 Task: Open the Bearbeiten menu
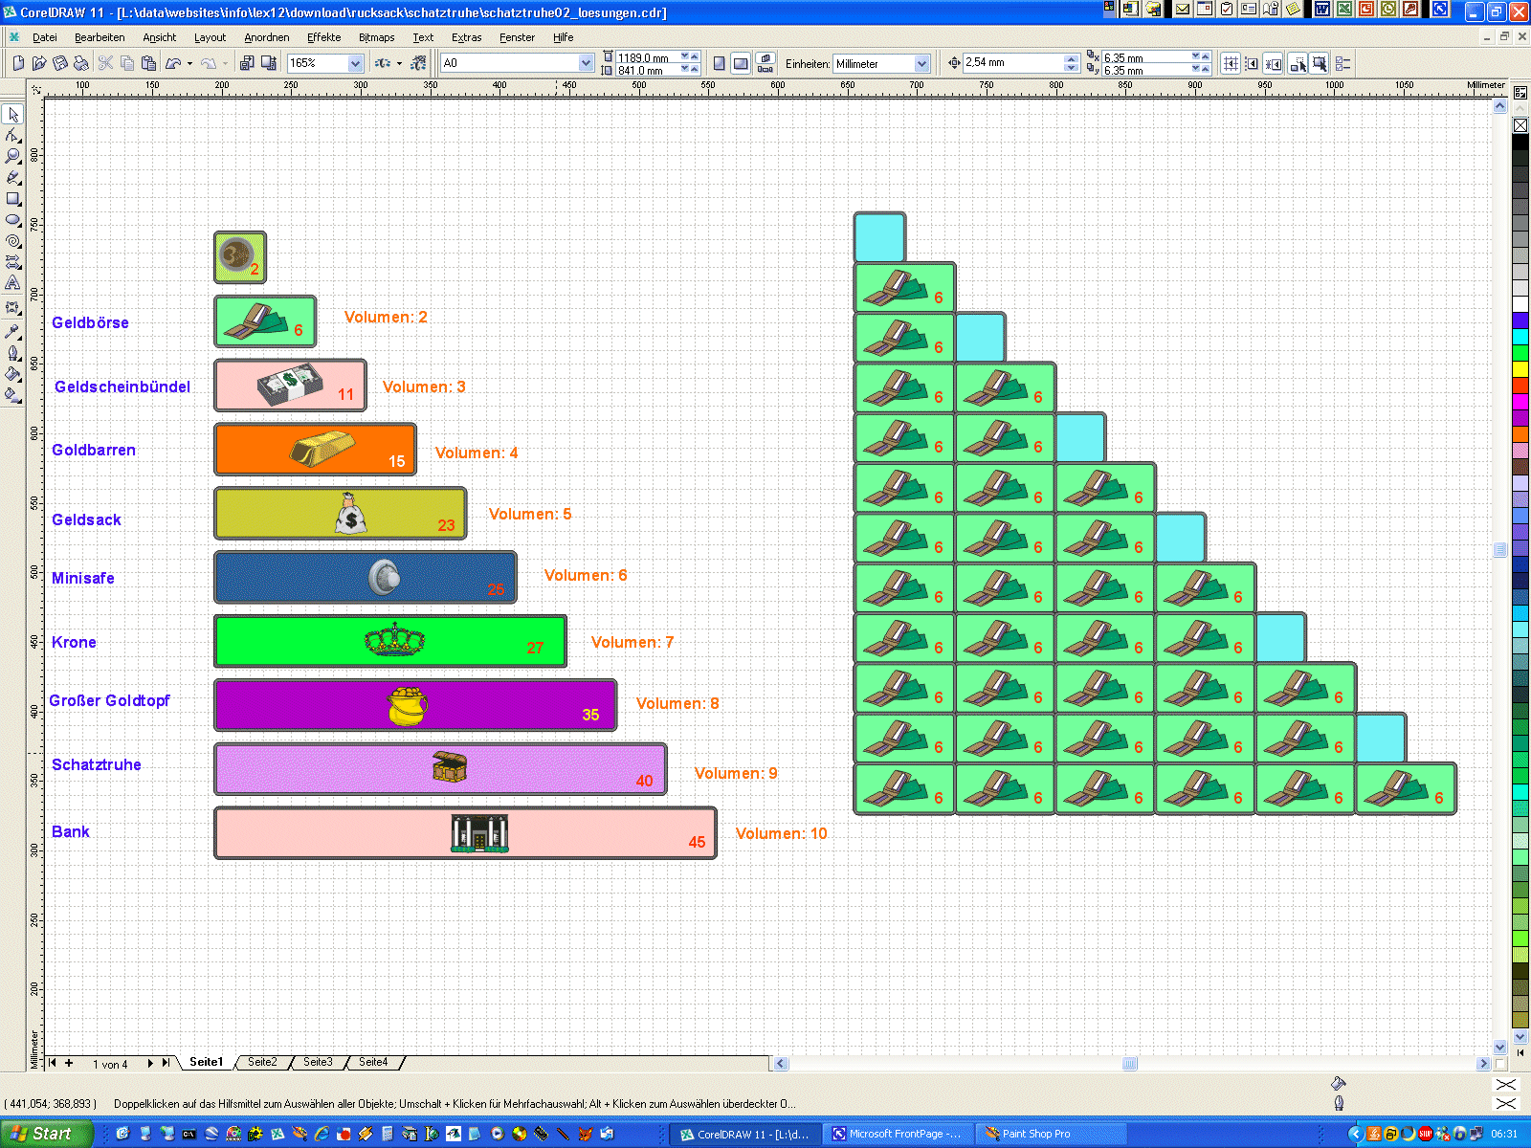[x=100, y=37]
